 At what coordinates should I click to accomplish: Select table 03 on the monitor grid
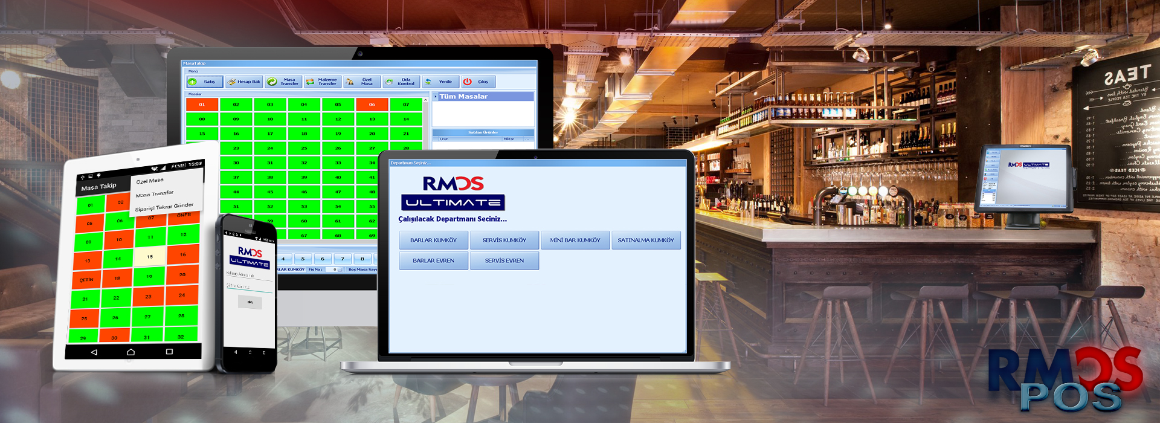[x=270, y=105]
